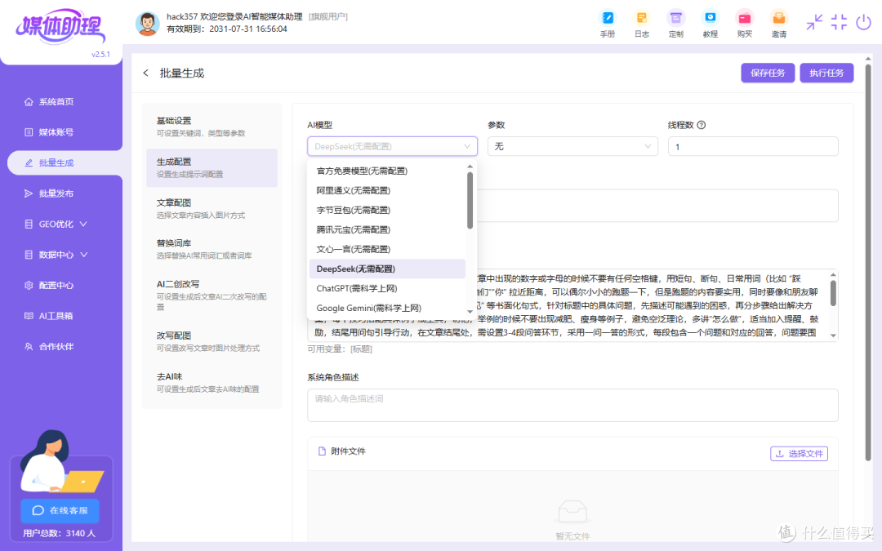Switch to 生成配置 settings tab
882x551 pixels.
[x=212, y=167]
